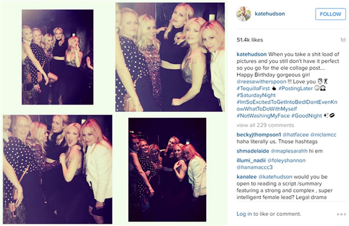349x226 pixels.
Task: Open the #GoodNight hashtag
Action: [307, 116]
